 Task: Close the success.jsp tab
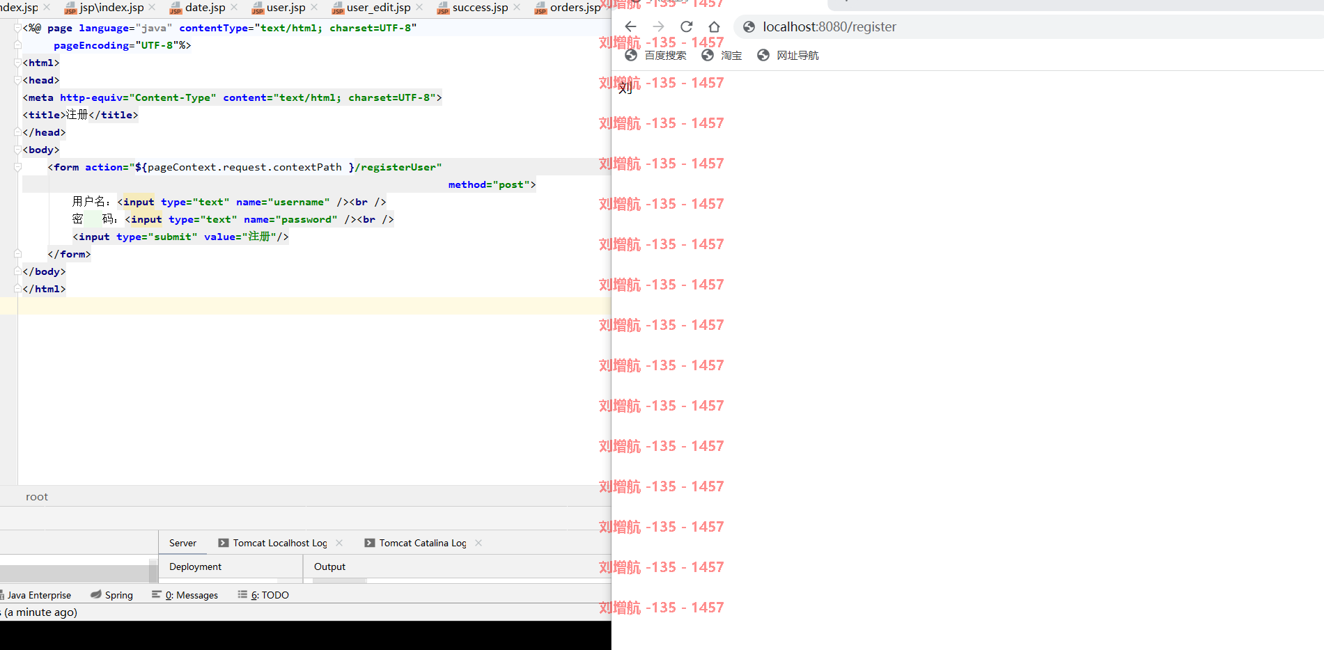pyautogui.click(x=517, y=7)
